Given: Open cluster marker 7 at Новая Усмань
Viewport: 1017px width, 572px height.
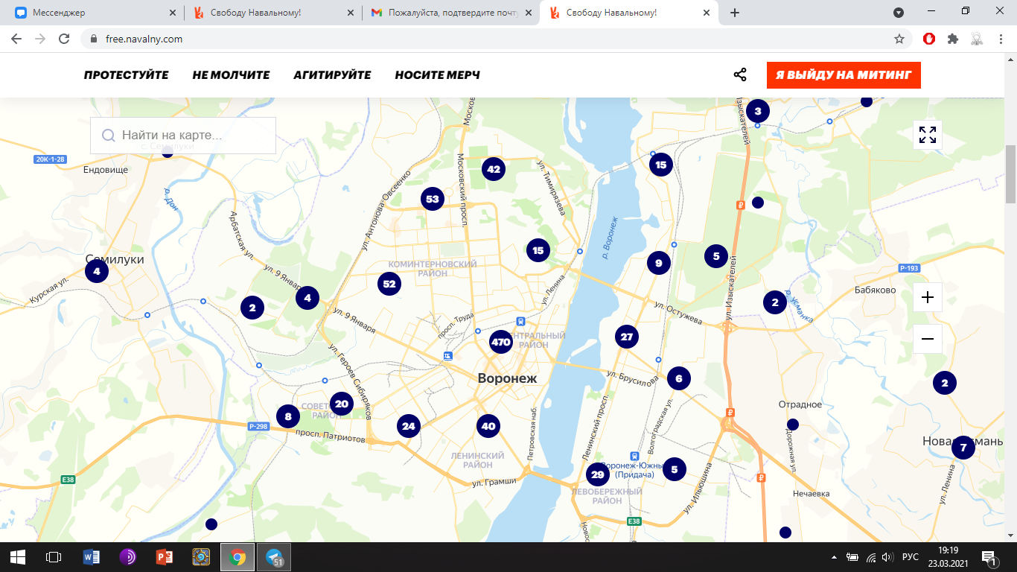Looking at the screenshot, I should pos(963,448).
